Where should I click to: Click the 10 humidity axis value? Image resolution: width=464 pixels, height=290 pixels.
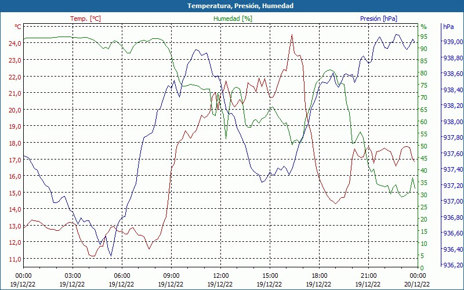[423, 243]
